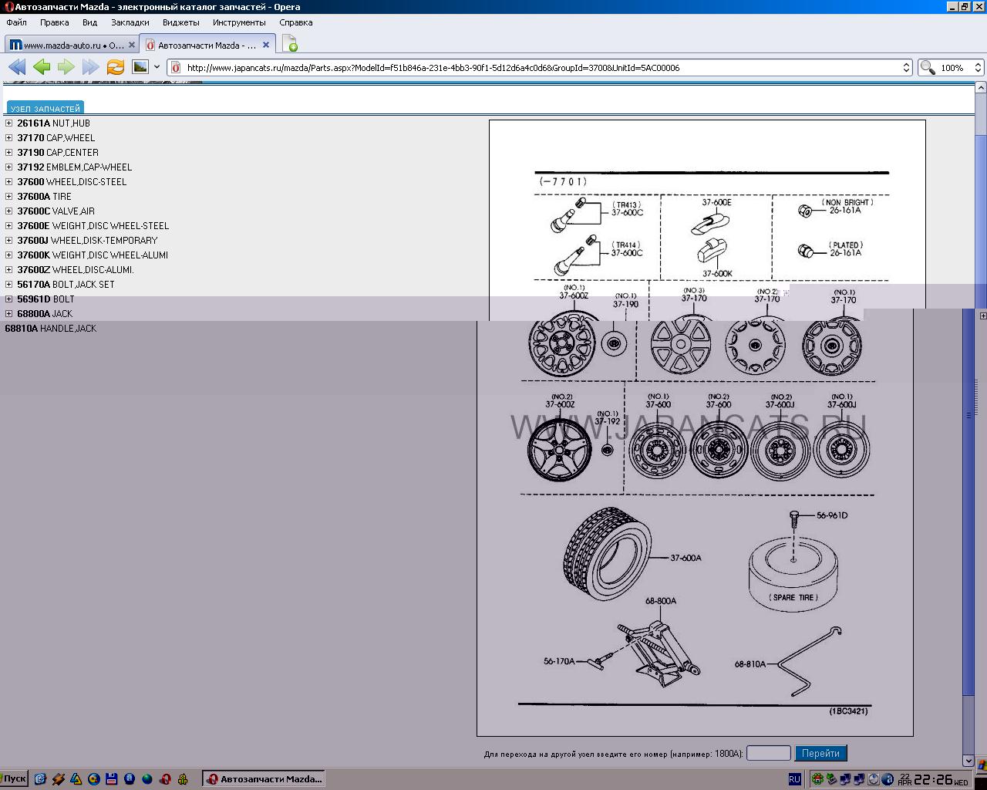Open the address bar history dropdown
Screen dimensions: 987x790
906,68
